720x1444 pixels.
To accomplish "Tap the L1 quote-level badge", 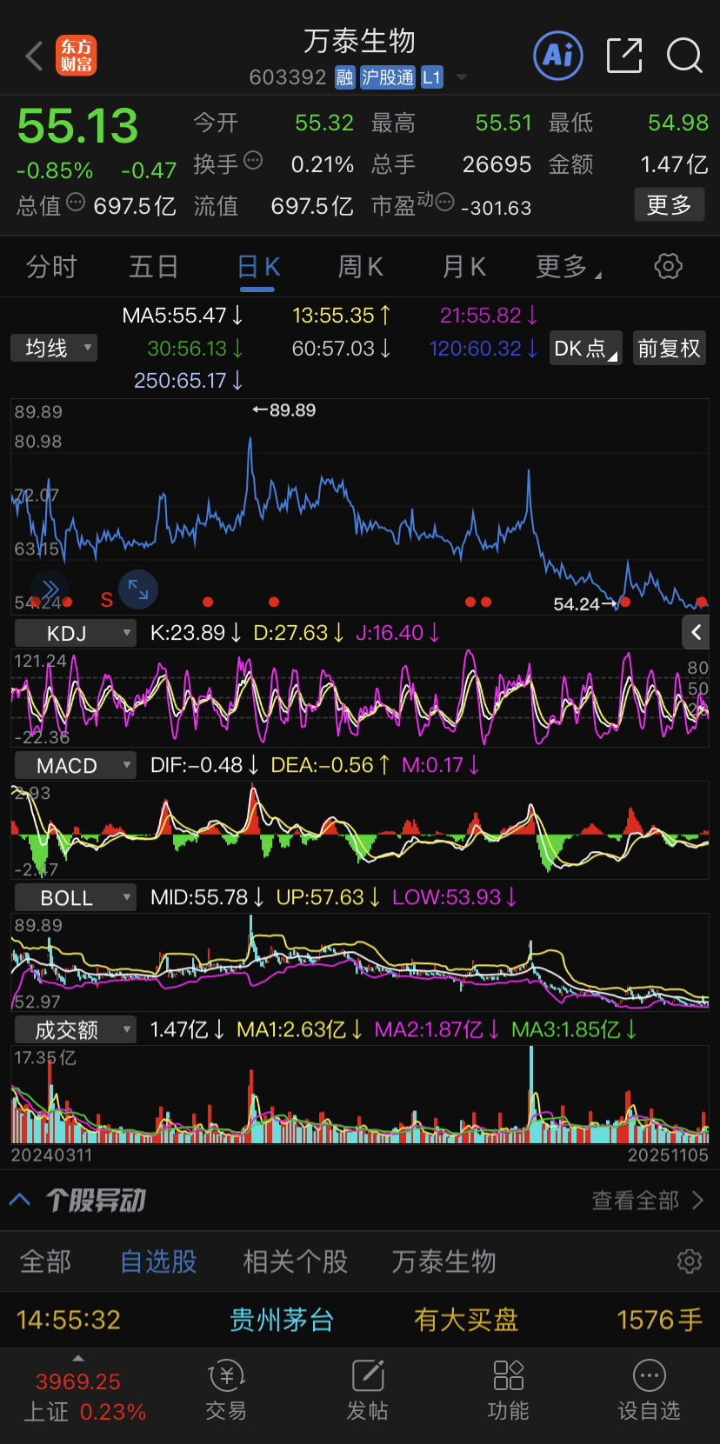I will click(432, 77).
